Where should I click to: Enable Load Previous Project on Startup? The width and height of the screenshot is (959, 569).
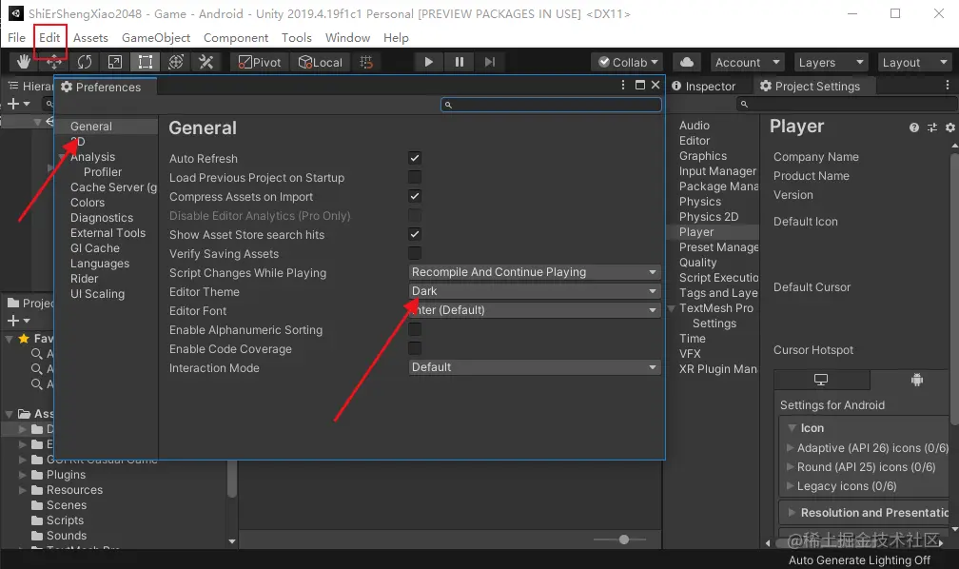tap(415, 177)
